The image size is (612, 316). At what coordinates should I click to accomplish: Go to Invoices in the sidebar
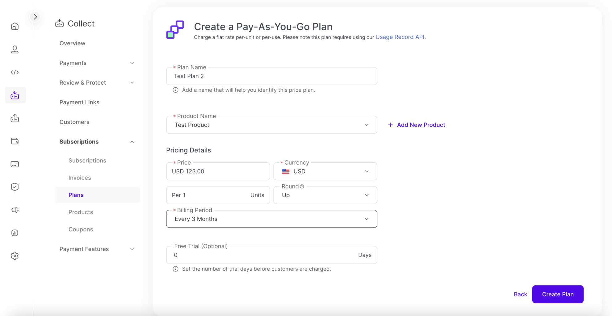pos(80,178)
